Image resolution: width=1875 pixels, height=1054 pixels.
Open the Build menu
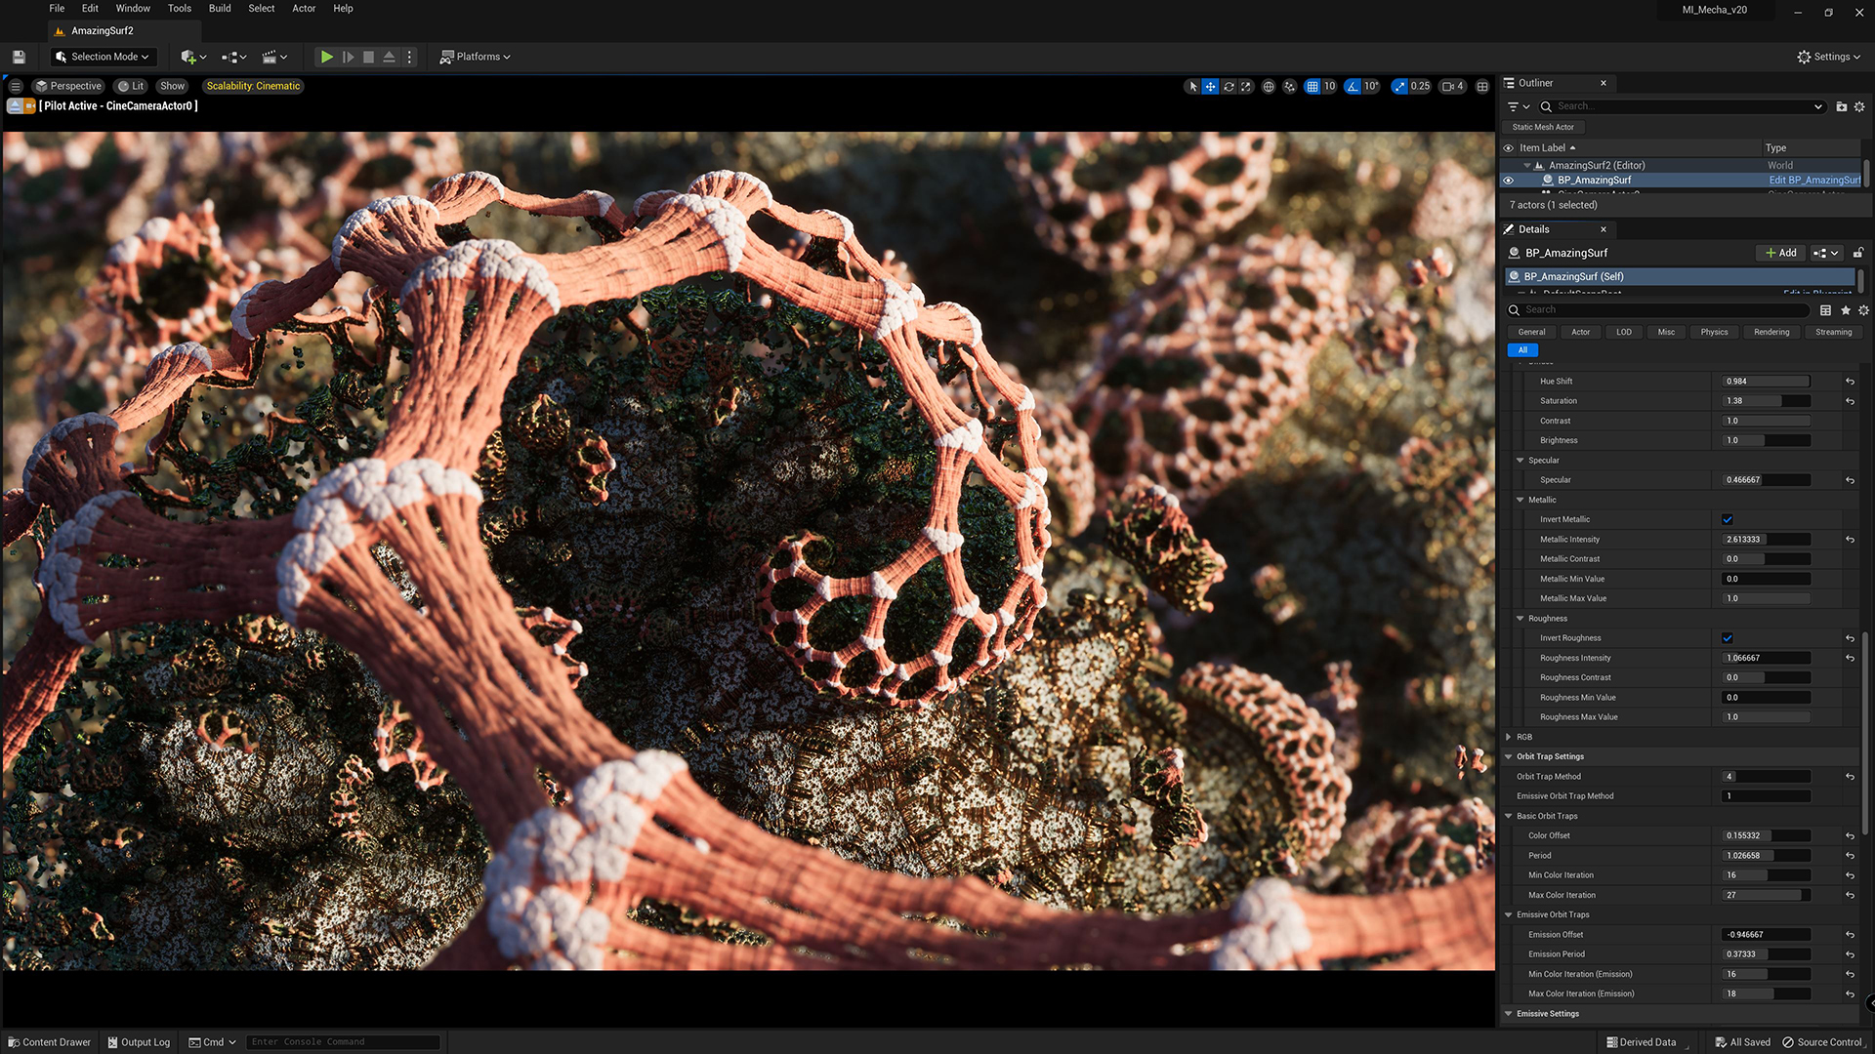click(x=220, y=8)
